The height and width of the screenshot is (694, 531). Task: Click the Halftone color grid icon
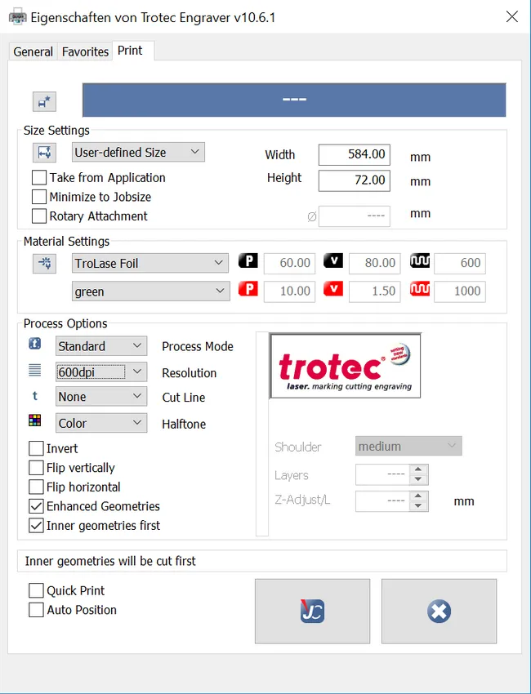[35, 420]
